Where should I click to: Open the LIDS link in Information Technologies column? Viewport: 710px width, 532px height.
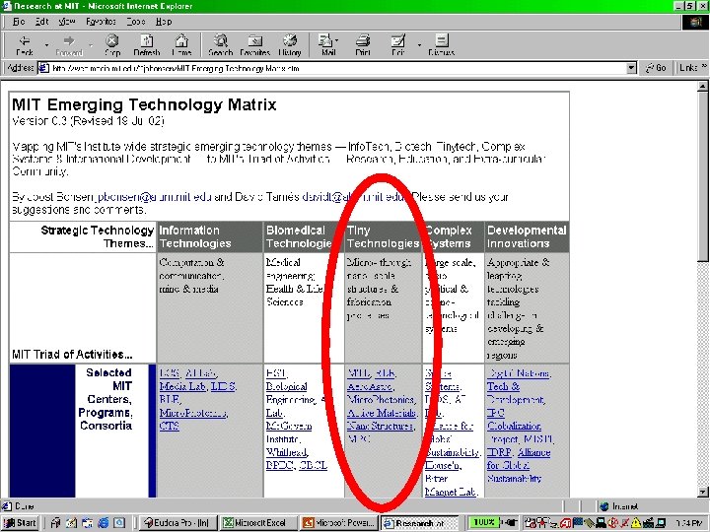click(x=223, y=387)
